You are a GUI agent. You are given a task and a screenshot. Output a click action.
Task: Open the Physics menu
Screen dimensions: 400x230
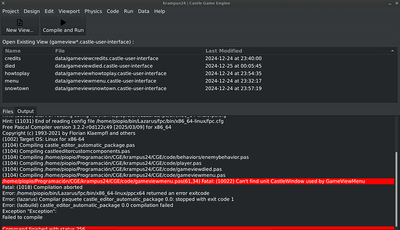(x=93, y=11)
